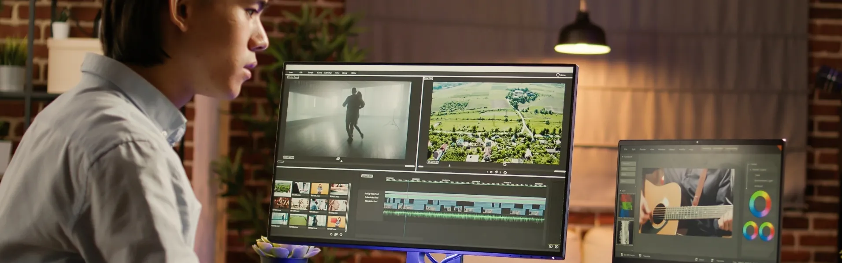The image size is (842, 263).
Task: Click the stacked clips icon below media bin
Action: coord(336,234)
